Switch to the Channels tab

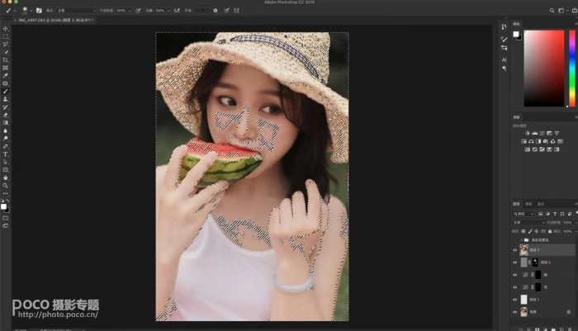528,204
